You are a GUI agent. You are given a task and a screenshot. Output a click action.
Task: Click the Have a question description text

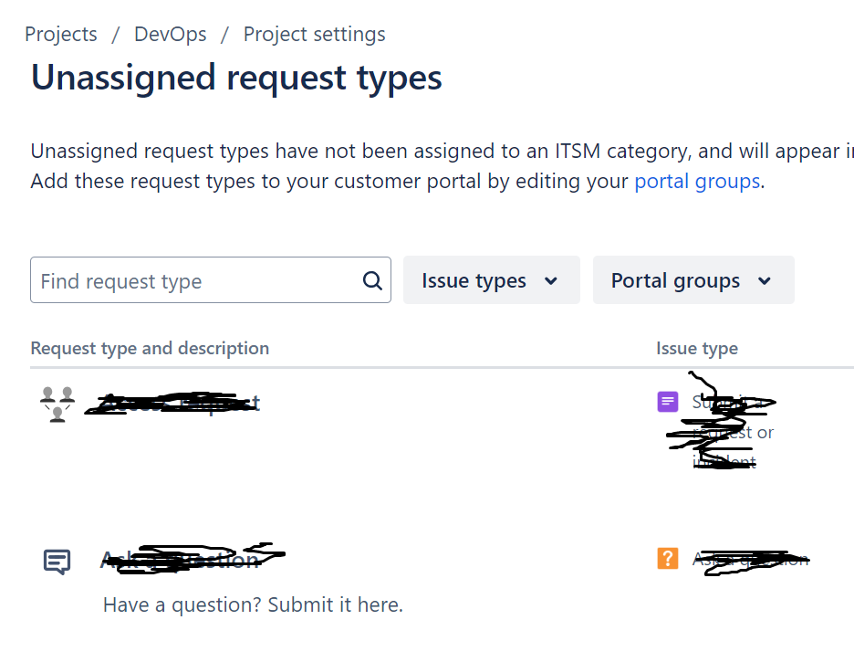click(x=252, y=604)
